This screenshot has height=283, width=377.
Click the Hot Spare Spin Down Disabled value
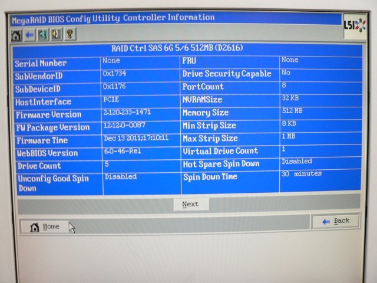pyautogui.click(x=297, y=161)
